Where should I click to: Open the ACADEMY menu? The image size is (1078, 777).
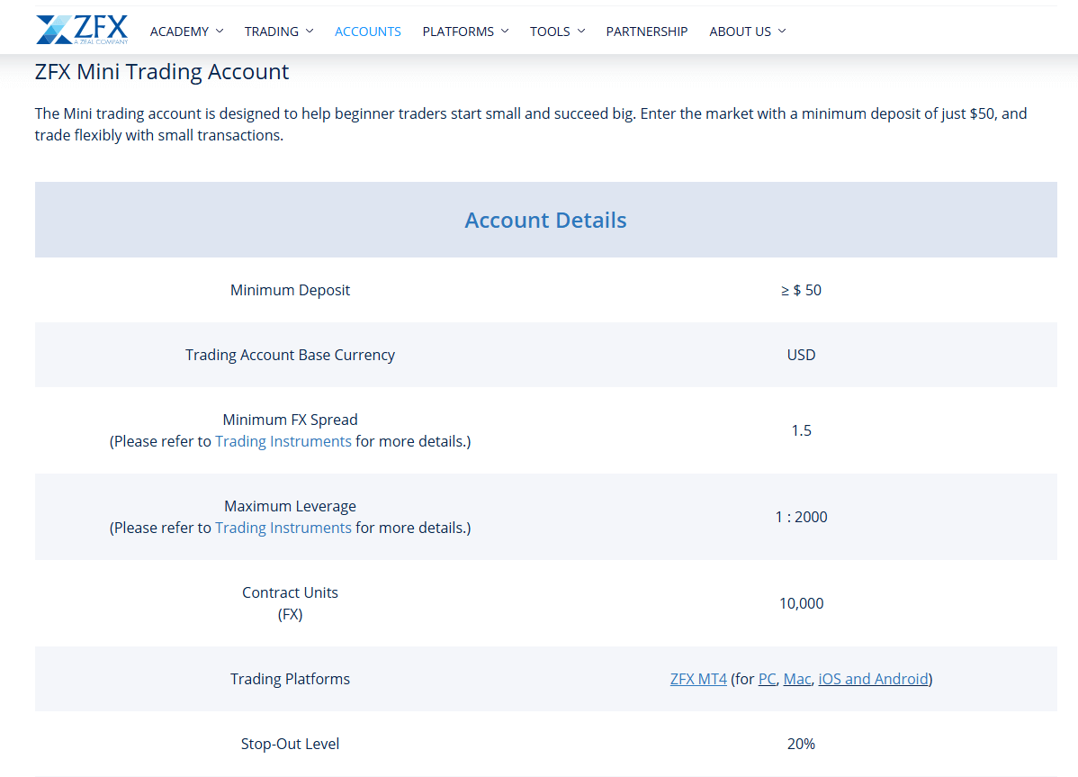click(179, 32)
